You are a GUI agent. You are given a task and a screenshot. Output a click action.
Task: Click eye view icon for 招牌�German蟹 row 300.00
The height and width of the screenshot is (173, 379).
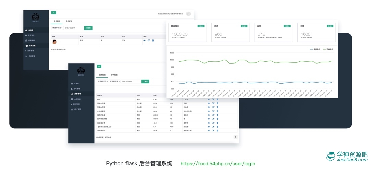[x=209, y=119]
